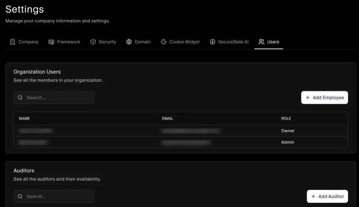This screenshot has height=207, width=359.
Task: Select the Users people icon
Action: click(x=261, y=42)
